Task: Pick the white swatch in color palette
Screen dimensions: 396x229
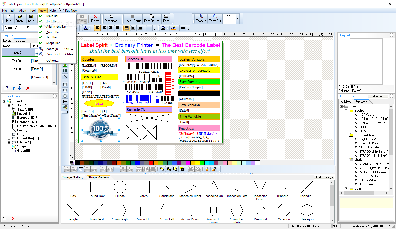Action: (x=257, y=163)
